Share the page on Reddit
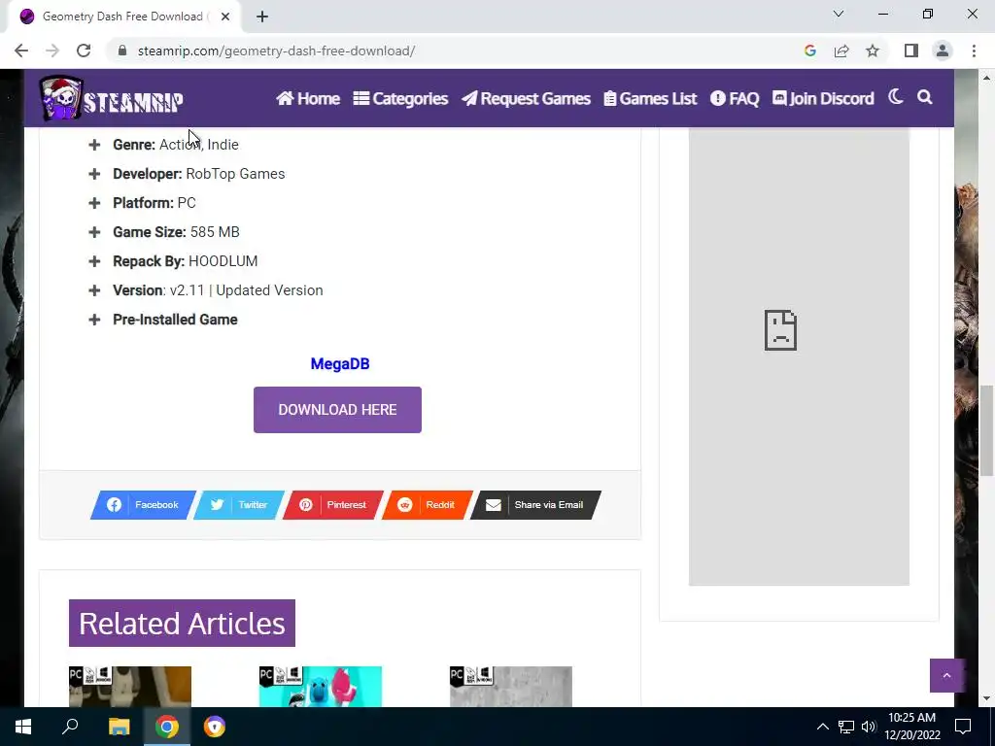This screenshot has height=746, width=995. [428, 505]
